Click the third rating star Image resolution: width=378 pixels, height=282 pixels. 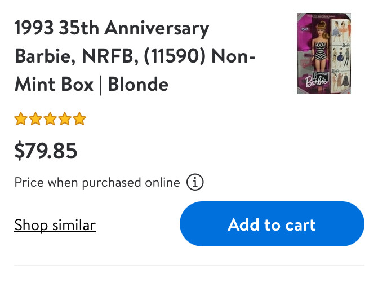(50, 119)
